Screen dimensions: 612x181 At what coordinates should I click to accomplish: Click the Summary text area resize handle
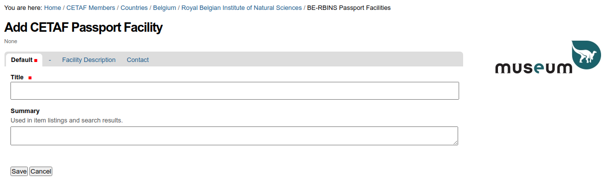455,142
